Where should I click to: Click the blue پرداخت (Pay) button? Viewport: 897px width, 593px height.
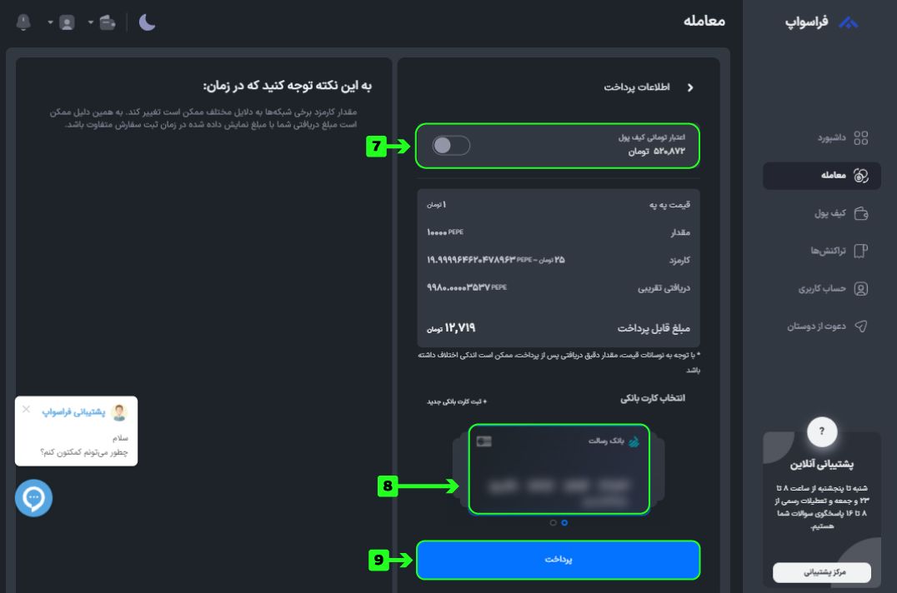[558, 560]
